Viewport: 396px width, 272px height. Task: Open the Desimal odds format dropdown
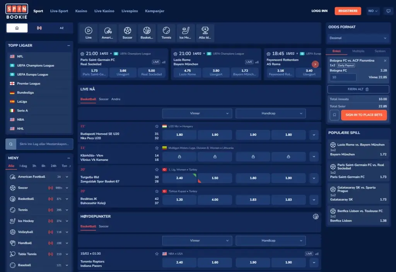[358, 38]
